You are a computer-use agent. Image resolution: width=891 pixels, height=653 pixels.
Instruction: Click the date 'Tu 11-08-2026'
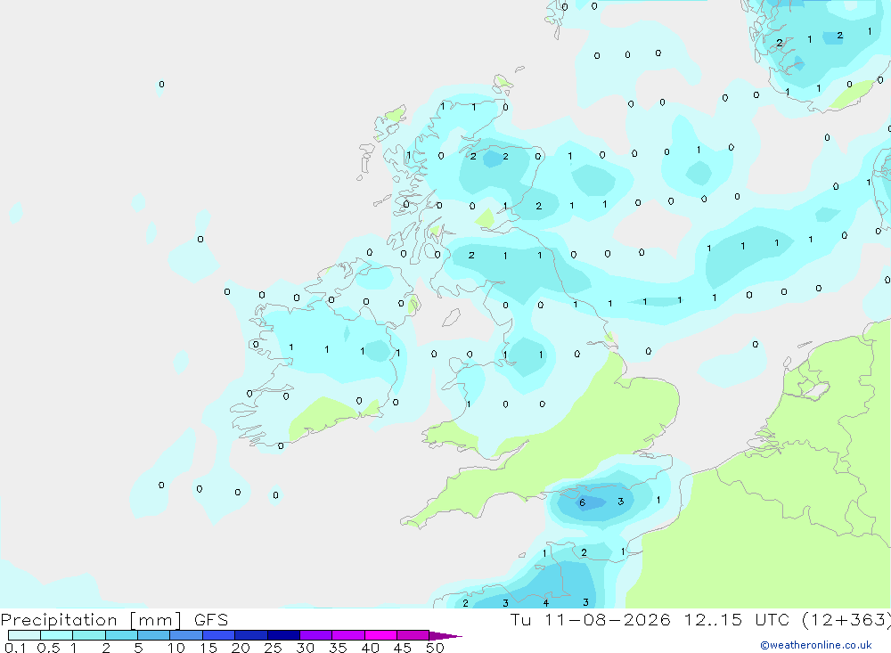pyautogui.click(x=590, y=620)
